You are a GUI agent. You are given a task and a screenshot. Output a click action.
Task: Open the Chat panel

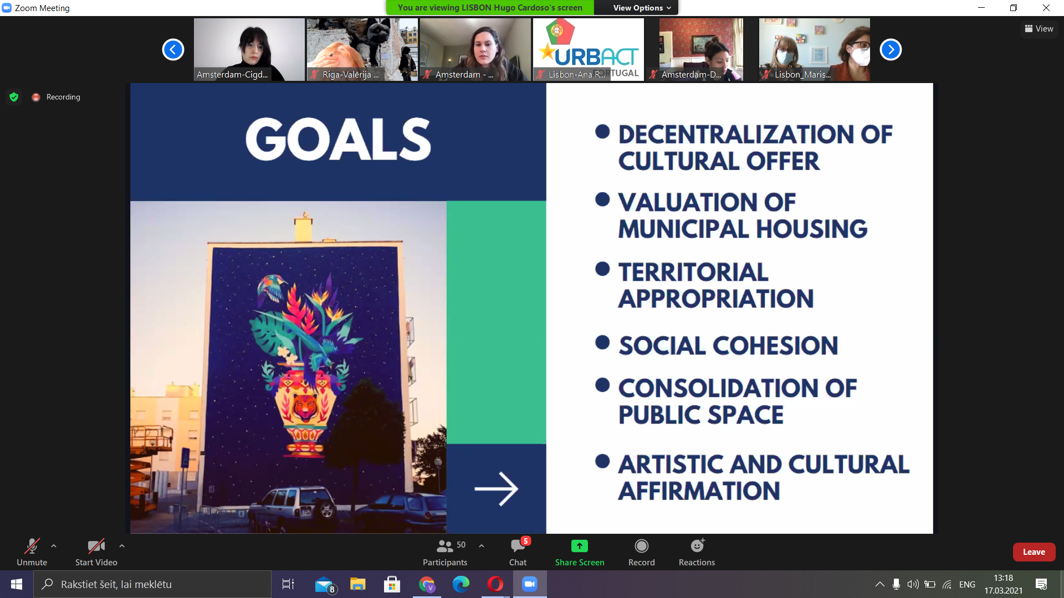point(518,553)
